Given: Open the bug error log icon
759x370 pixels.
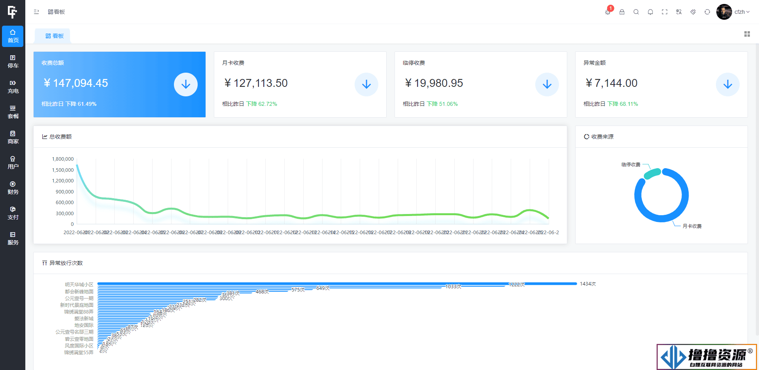Looking at the screenshot, I should [x=608, y=11].
